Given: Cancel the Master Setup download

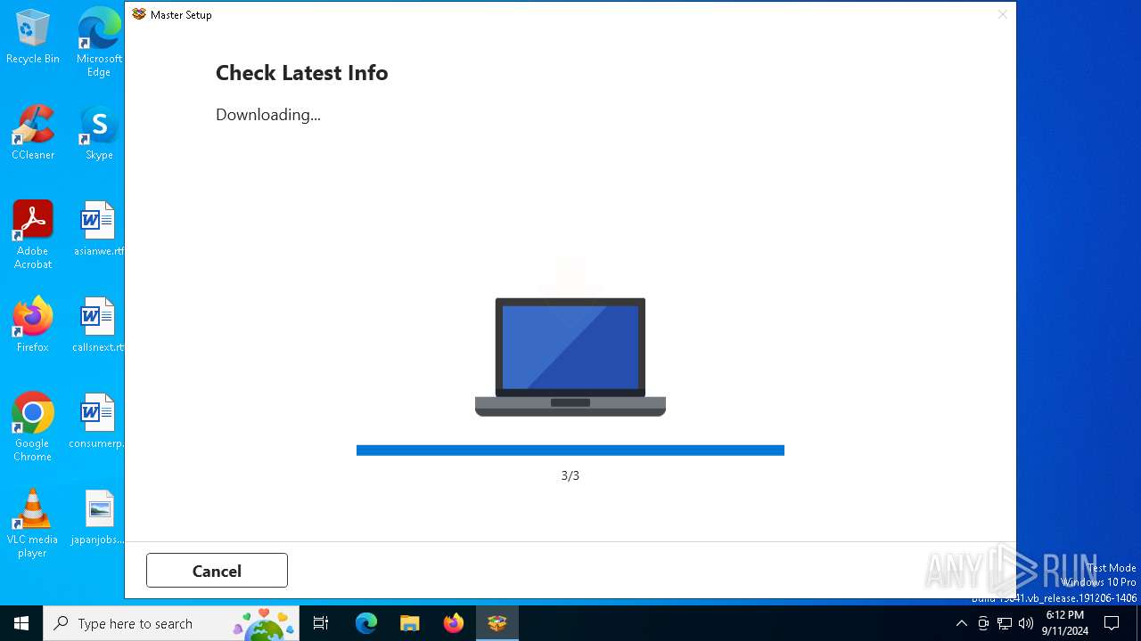Looking at the screenshot, I should (x=217, y=571).
